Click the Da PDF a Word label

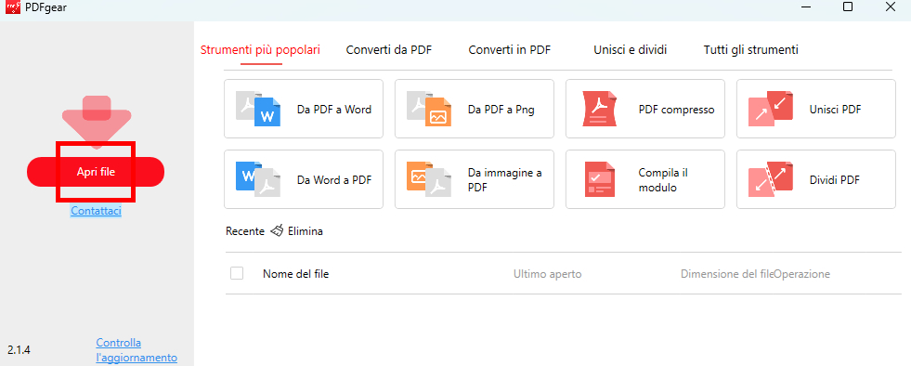(x=334, y=110)
